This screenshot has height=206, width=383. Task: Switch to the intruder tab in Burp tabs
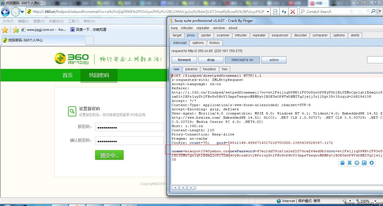pos(241,35)
